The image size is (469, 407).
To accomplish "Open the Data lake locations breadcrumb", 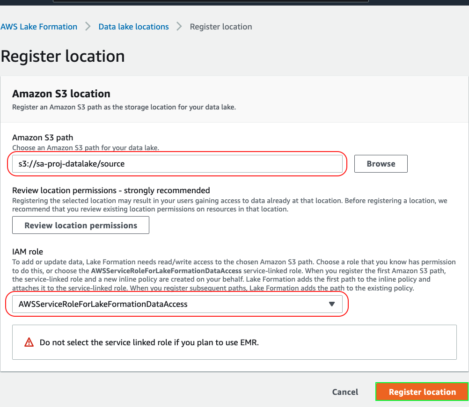I will pyautogui.click(x=133, y=27).
